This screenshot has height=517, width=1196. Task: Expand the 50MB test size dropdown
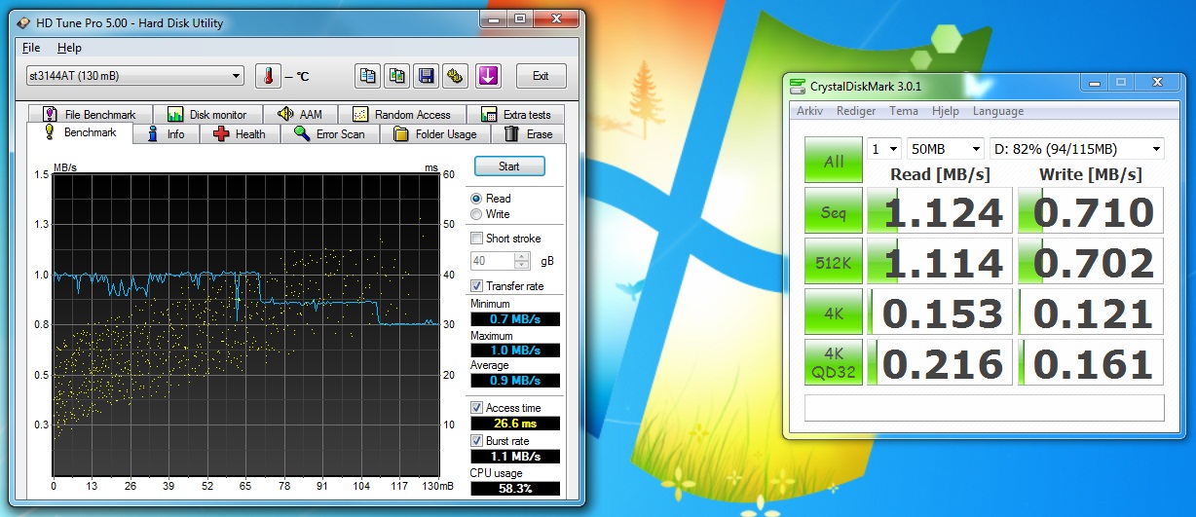pyautogui.click(x=945, y=149)
